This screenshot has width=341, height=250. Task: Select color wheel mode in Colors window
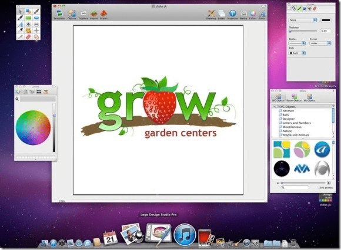coord(18,92)
